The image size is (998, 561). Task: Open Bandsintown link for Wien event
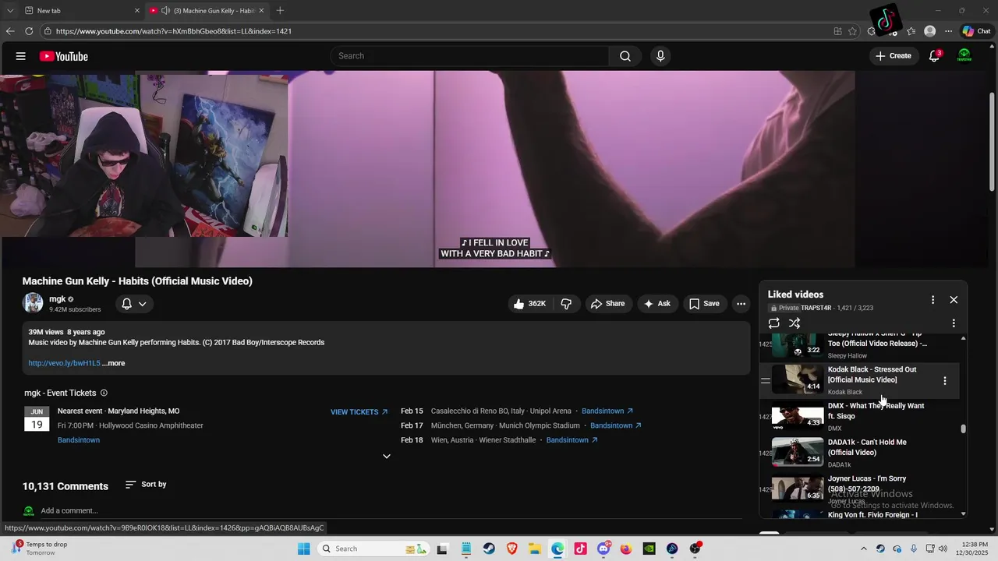click(x=572, y=440)
